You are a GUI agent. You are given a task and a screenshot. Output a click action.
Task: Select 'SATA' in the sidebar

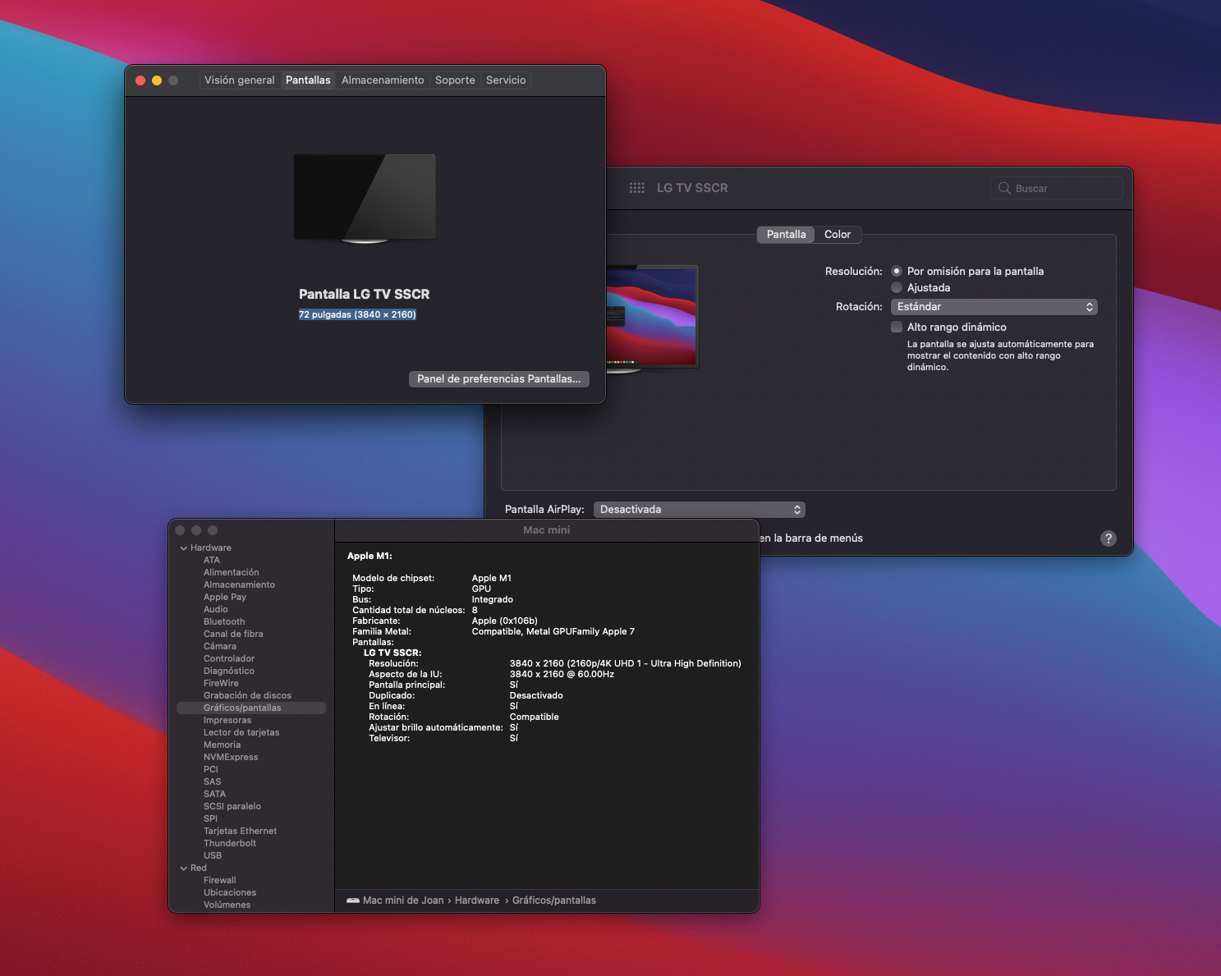click(x=214, y=794)
